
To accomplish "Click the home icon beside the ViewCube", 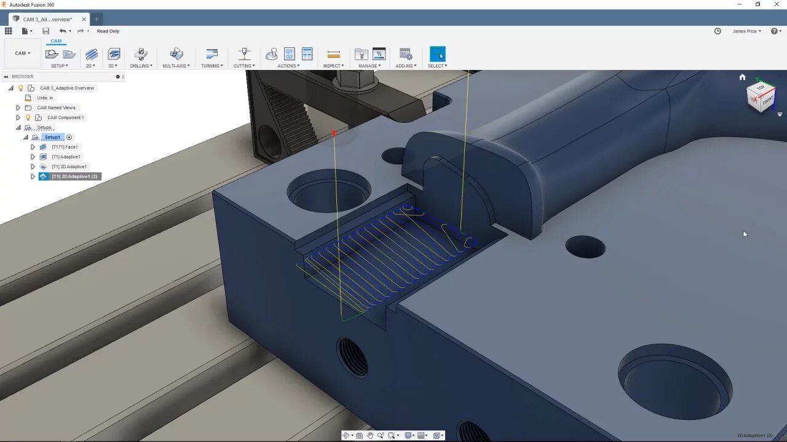I will coord(742,77).
